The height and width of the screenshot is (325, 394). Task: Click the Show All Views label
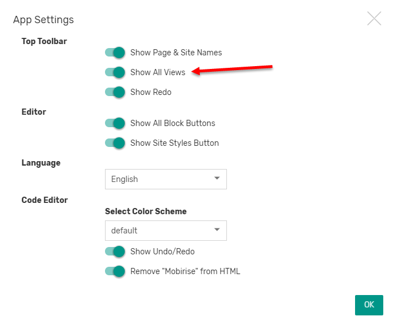click(x=157, y=72)
